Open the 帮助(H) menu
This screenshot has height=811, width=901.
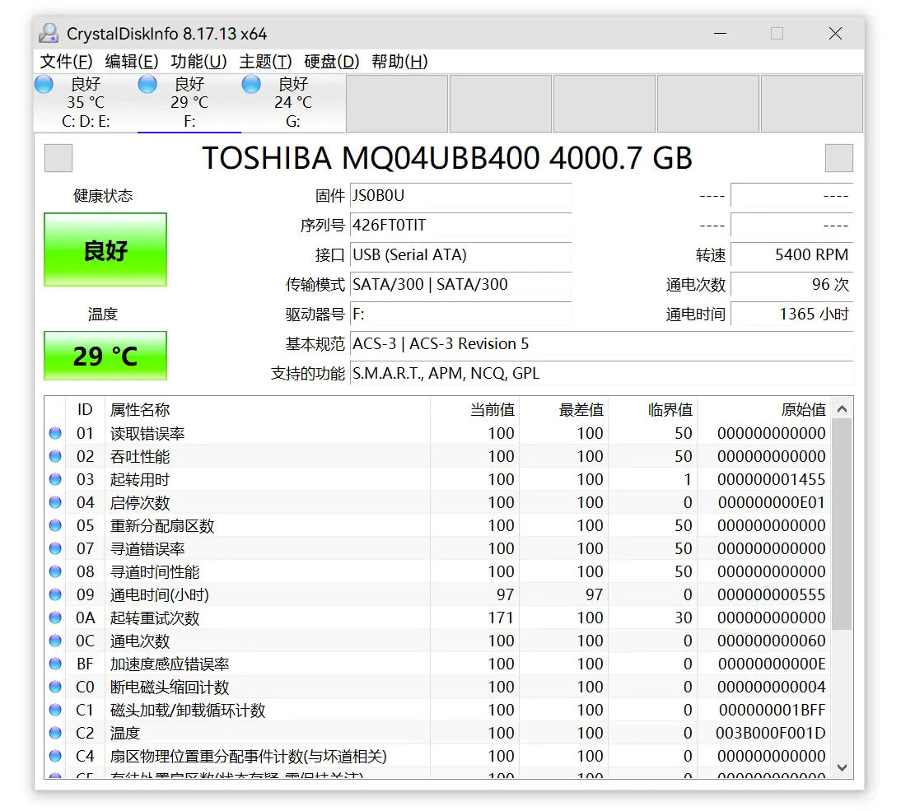point(399,62)
